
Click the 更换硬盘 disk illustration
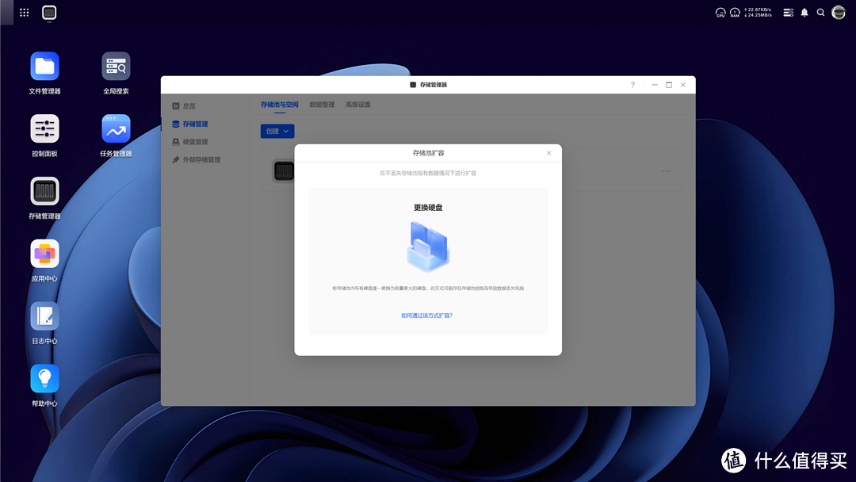[428, 247]
